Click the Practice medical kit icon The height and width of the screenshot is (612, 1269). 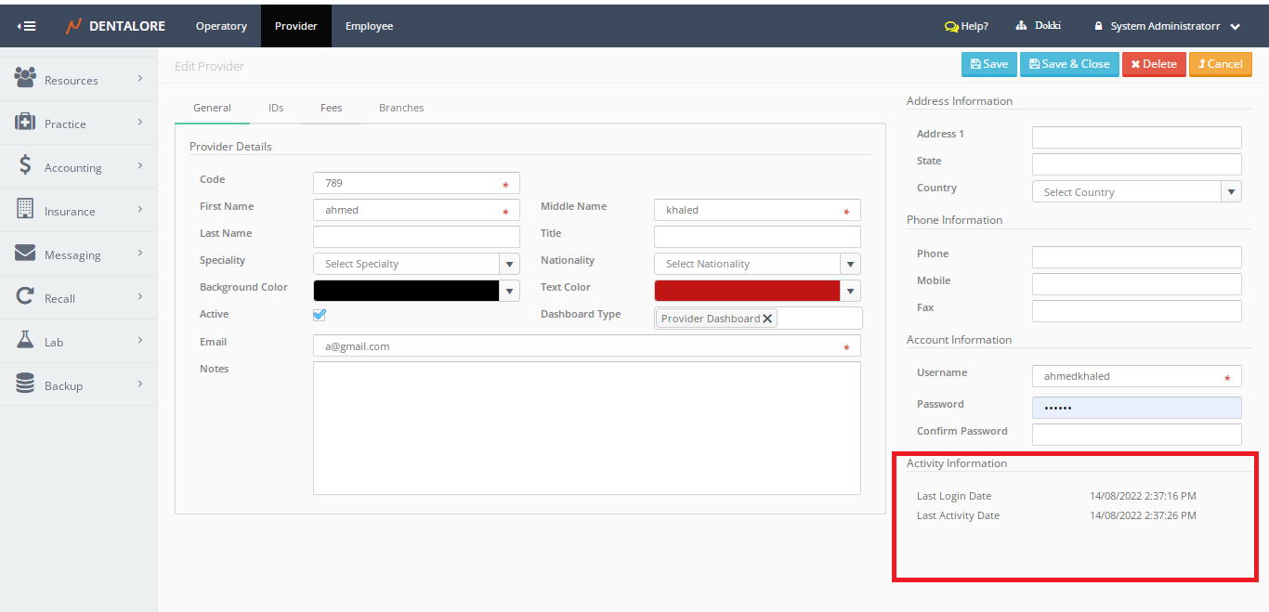pos(25,123)
